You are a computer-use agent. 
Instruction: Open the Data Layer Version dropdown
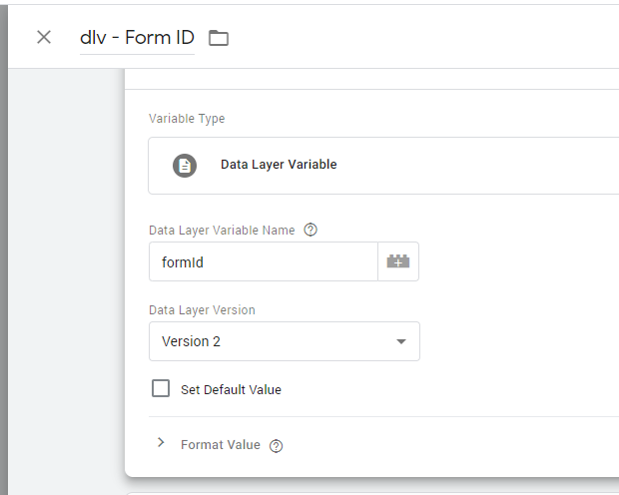coord(285,341)
